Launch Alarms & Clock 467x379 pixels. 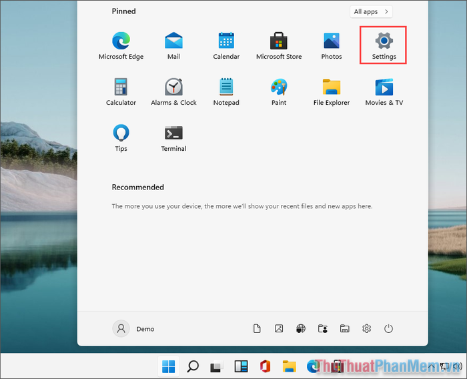[173, 92]
